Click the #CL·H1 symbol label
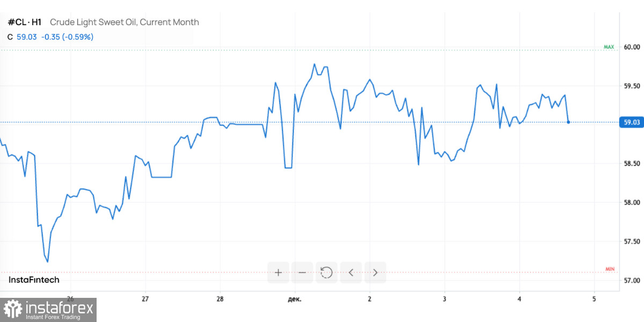644x322 pixels. [x=24, y=23]
